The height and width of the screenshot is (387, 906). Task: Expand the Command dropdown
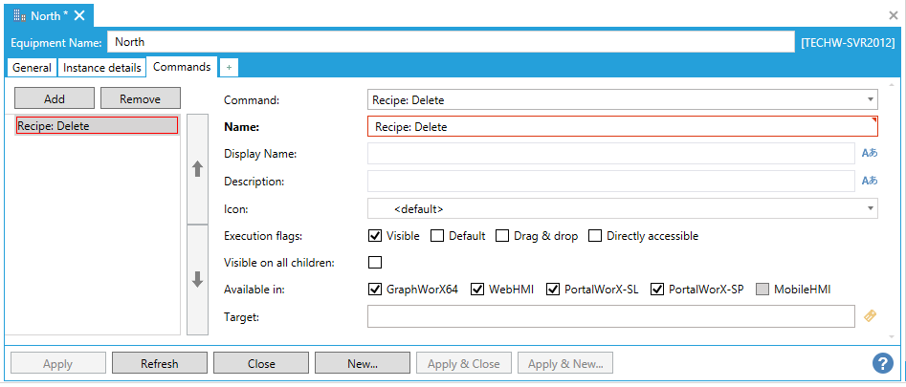(x=870, y=99)
